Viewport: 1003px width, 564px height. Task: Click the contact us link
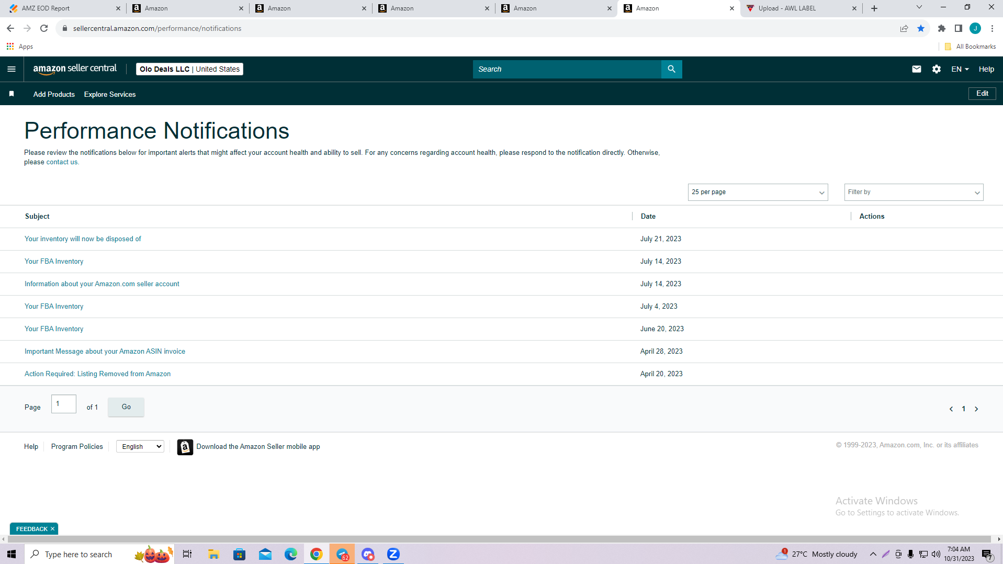point(62,162)
